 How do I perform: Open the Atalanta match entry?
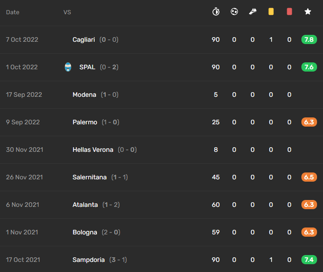pyautogui.click(x=162, y=205)
